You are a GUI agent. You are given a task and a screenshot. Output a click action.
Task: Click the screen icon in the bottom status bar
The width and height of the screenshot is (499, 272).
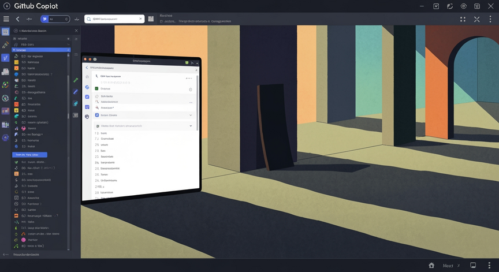click(473, 265)
